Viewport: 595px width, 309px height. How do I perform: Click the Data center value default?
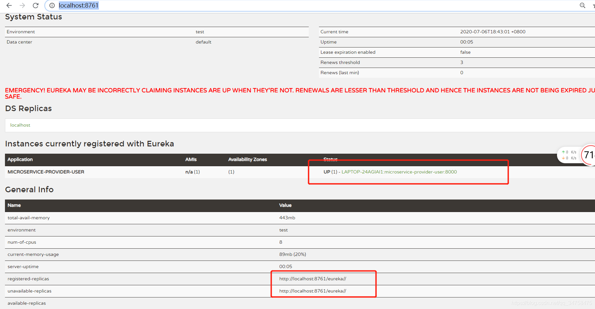(203, 42)
